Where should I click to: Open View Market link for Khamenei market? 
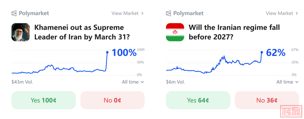tap(125, 13)
